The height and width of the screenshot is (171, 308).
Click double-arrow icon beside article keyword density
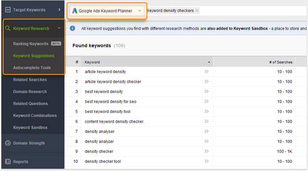tap(206, 72)
